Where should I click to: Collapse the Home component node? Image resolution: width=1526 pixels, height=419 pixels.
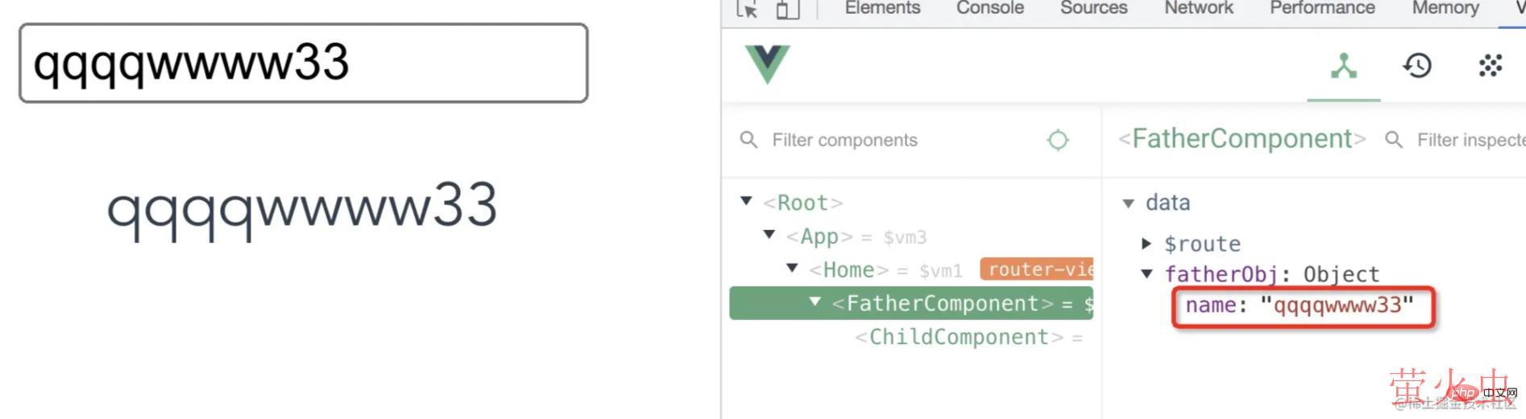coord(792,268)
